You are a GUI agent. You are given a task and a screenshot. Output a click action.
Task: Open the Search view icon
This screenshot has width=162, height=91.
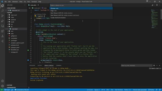point(3,11)
